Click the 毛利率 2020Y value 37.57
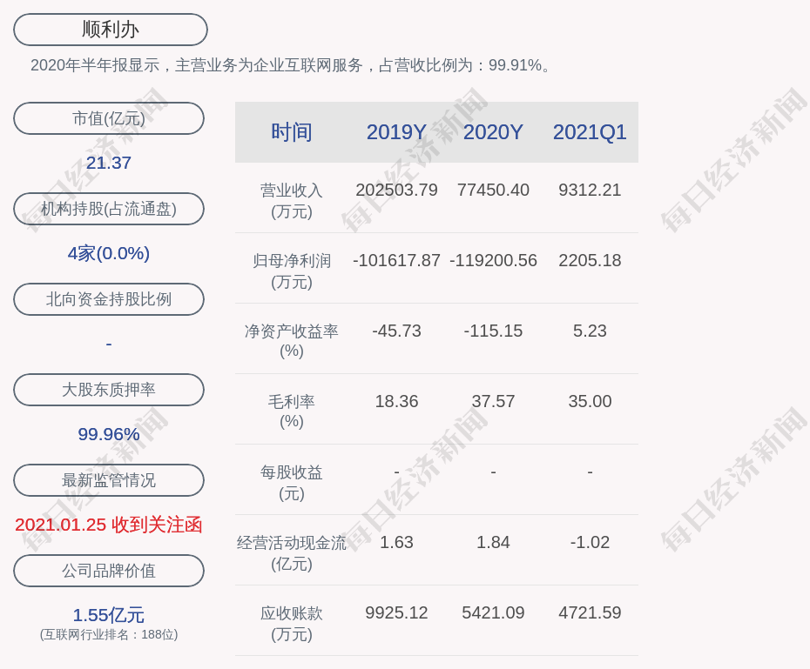The image size is (810, 669). click(x=493, y=401)
